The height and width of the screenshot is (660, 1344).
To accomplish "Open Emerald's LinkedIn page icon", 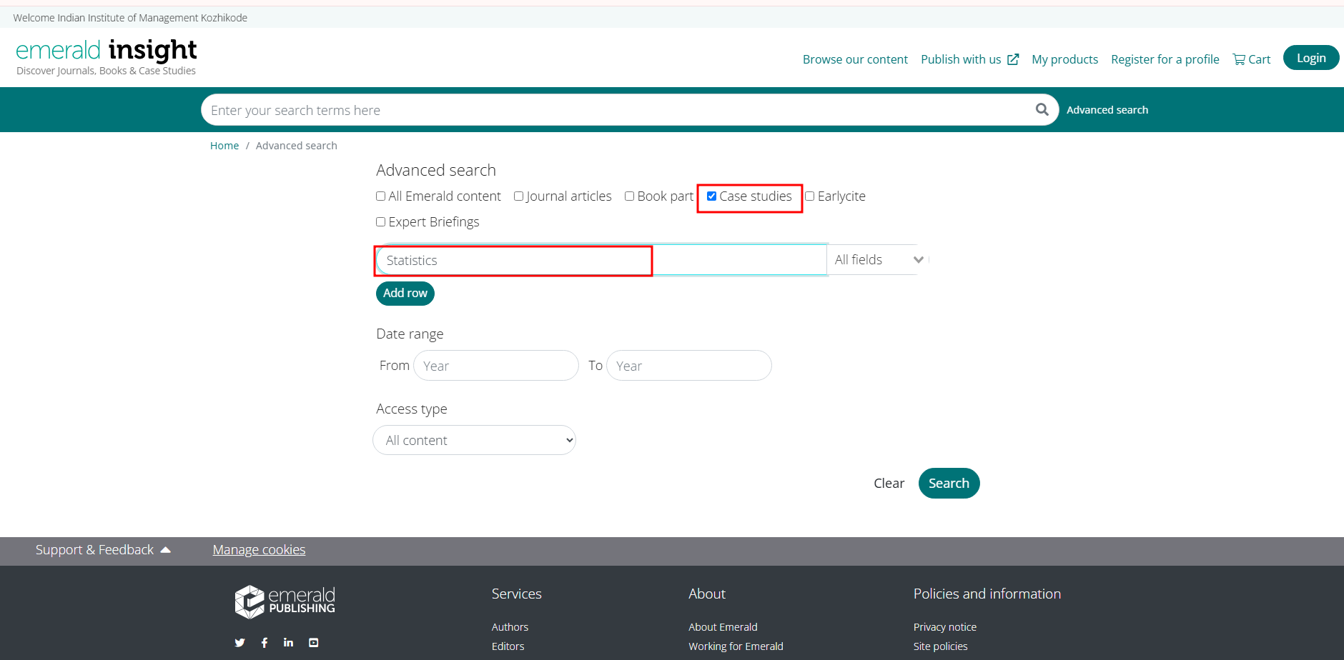I will (x=288, y=643).
